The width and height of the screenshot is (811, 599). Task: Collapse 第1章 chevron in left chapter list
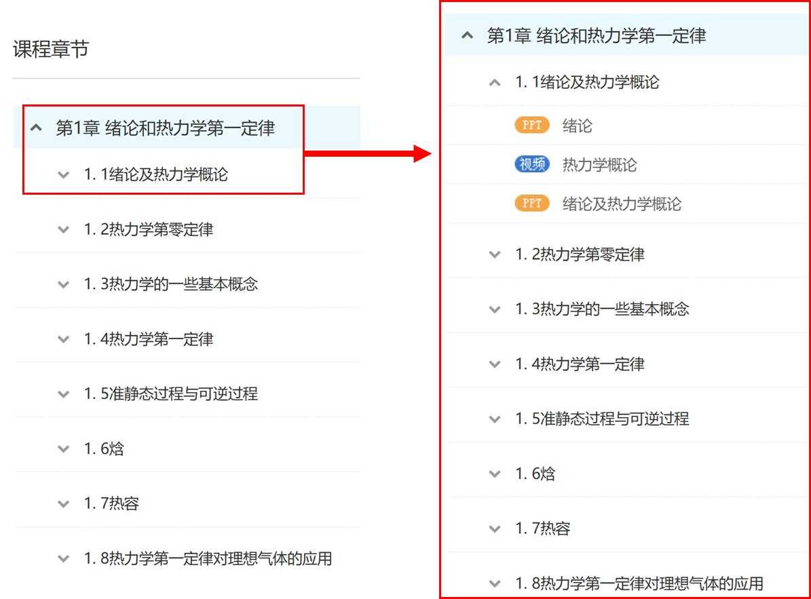tap(37, 128)
